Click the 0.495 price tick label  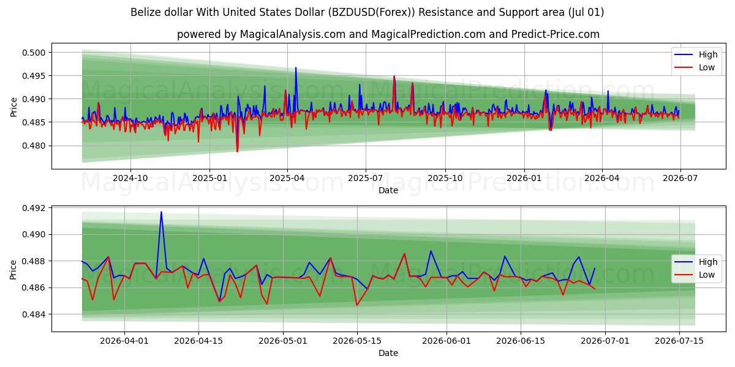34,76
